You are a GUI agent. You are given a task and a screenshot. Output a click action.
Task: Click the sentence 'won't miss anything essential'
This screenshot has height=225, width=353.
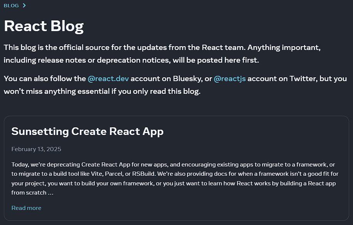102,91
